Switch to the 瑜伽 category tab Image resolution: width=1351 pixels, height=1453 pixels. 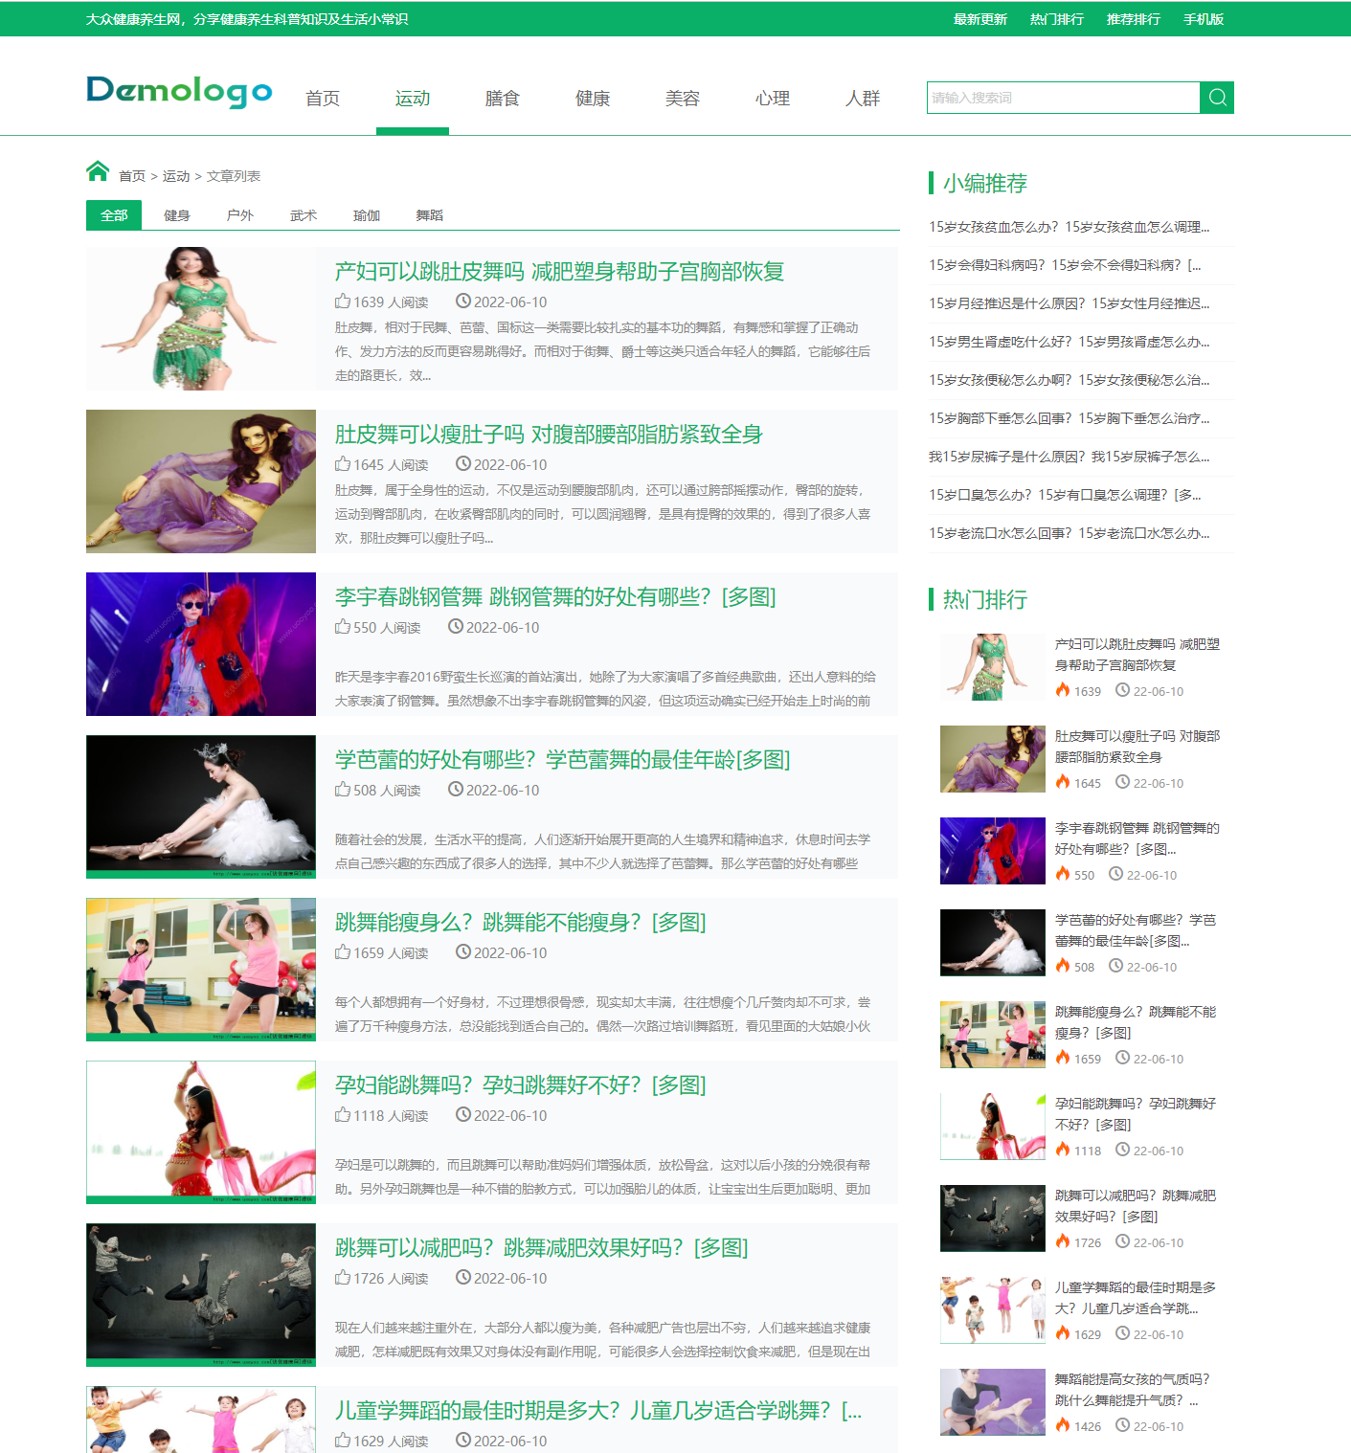(x=367, y=215)
